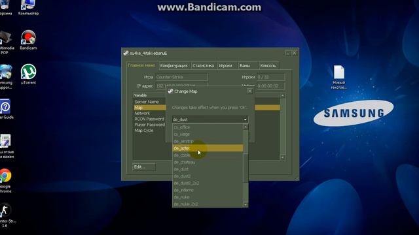
Task: Click the Variable column header
Action: [149, 95]
